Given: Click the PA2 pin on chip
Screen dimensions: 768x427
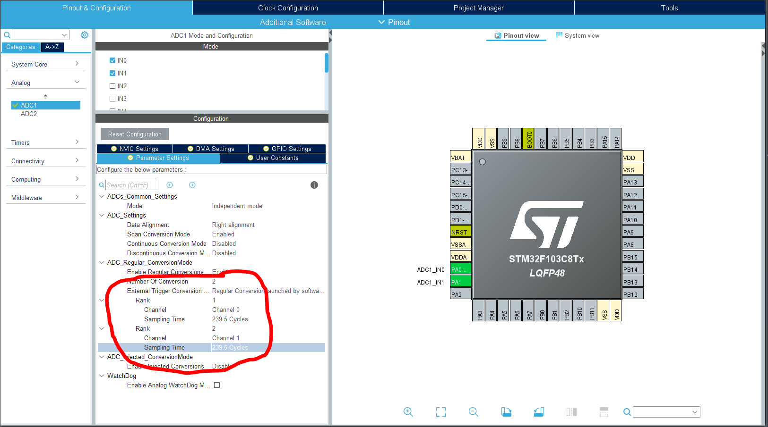Looking at the screenshot, I should tap(460, 294).
